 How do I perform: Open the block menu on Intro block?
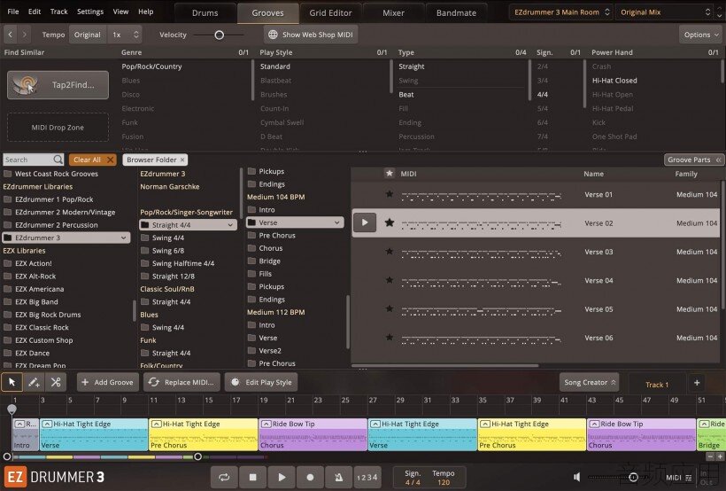click(19, 424)
